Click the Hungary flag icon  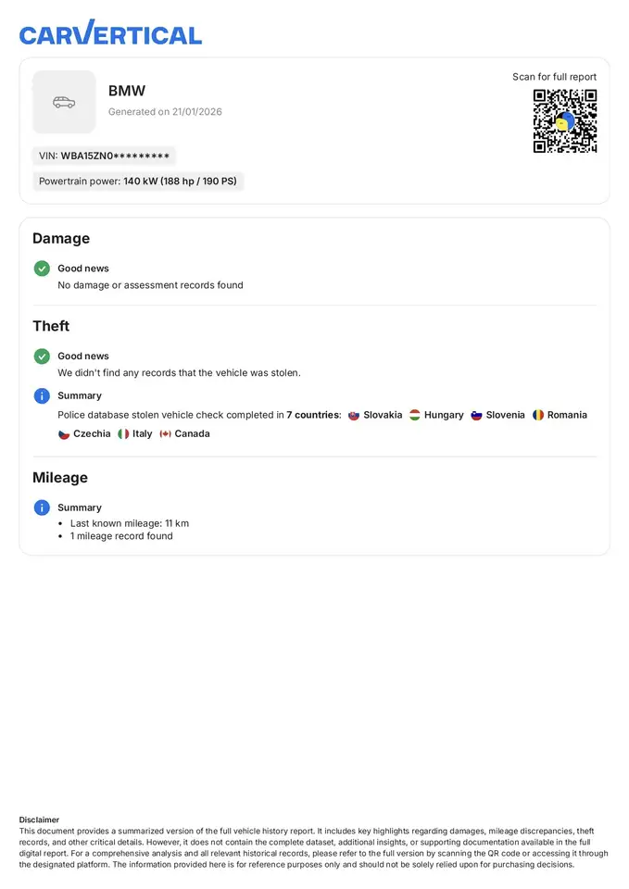(x=415, y=415)
